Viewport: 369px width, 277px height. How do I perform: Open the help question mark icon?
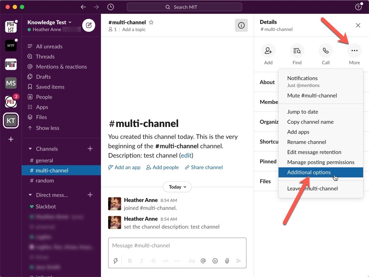pyautogui.click(x=358, y=7)
